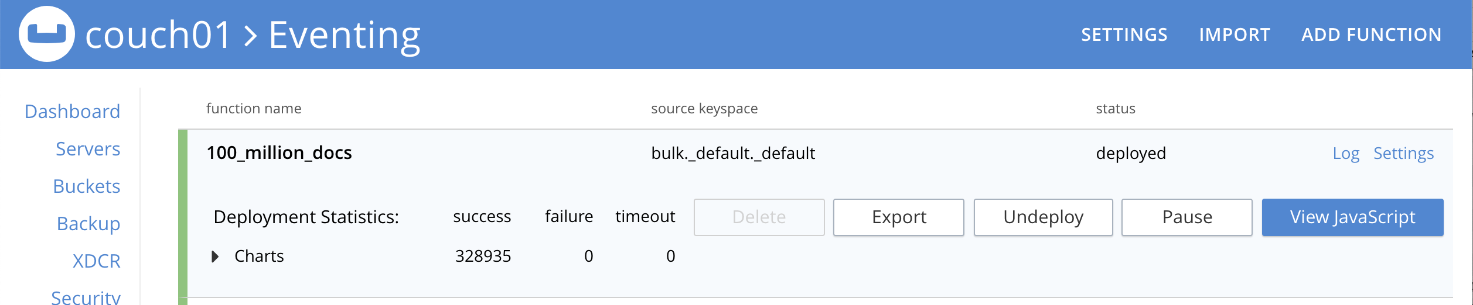
Task: Expand the Charts disclosure triangle
Action: [215, 257]
